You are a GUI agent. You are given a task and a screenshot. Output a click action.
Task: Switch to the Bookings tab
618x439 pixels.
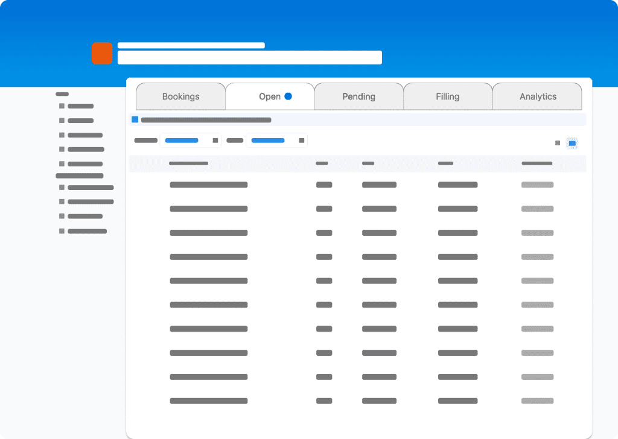(180, 96)
